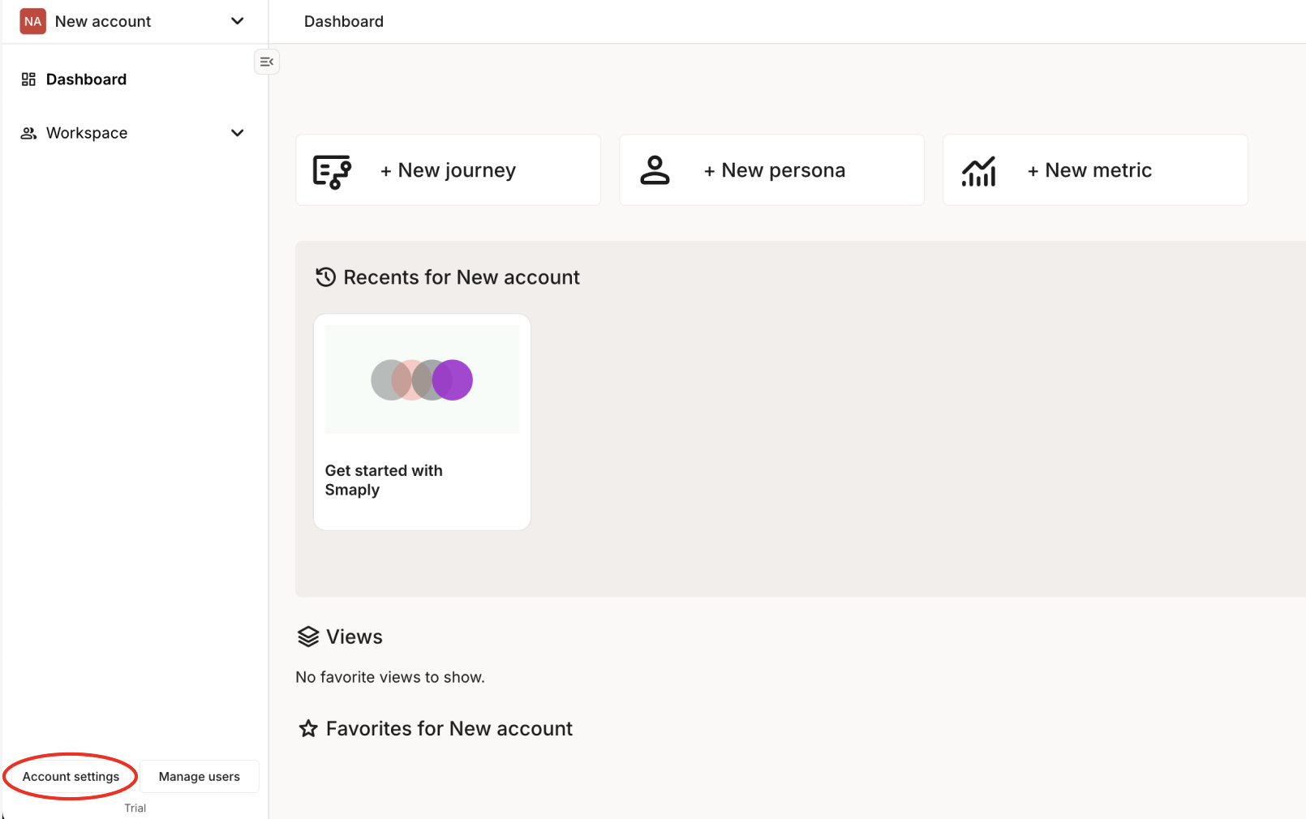Click the Workspace people icon
The image size is (1306, 819).
tap(28, 133)
